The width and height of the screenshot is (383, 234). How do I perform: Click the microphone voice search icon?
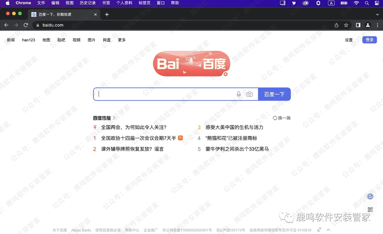(239, 94)
